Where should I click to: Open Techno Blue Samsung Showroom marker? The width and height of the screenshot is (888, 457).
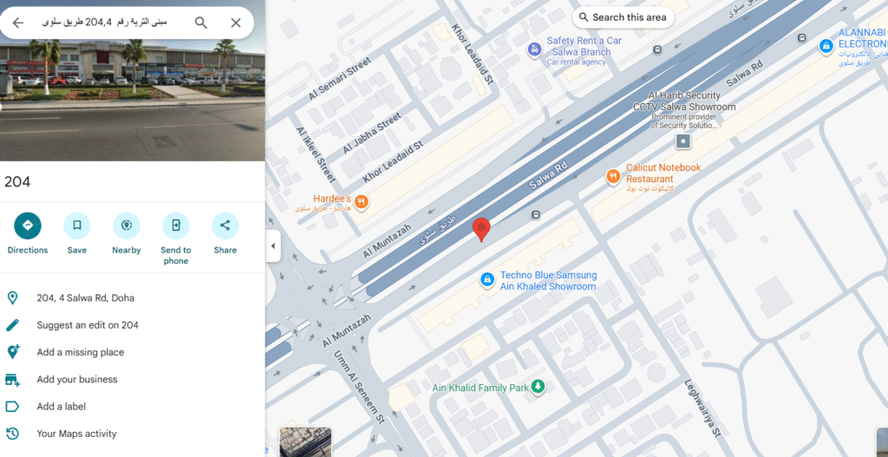(x=486, y=279)
